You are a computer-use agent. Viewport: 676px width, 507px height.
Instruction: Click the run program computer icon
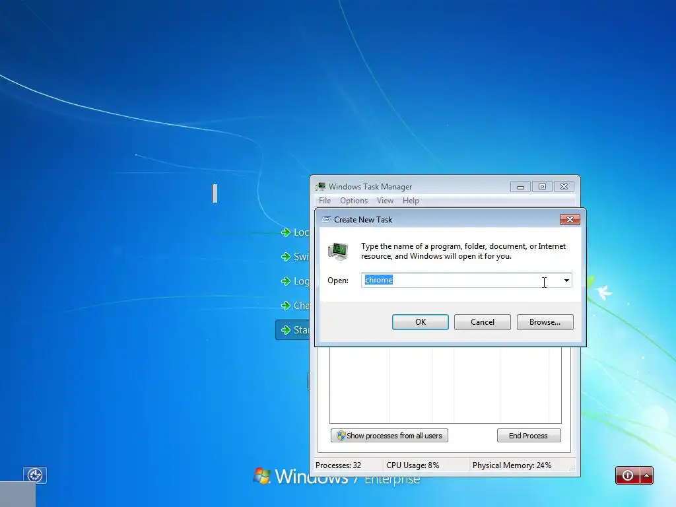[338, 252]
